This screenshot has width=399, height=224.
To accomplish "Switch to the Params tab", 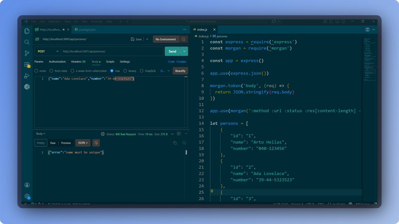I will click(39, 62).
